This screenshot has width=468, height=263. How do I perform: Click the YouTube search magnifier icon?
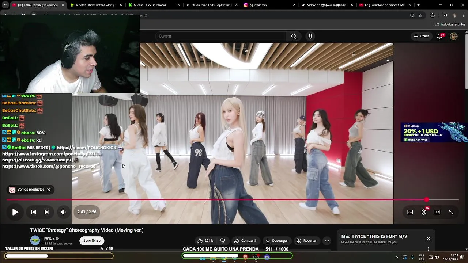294,36
